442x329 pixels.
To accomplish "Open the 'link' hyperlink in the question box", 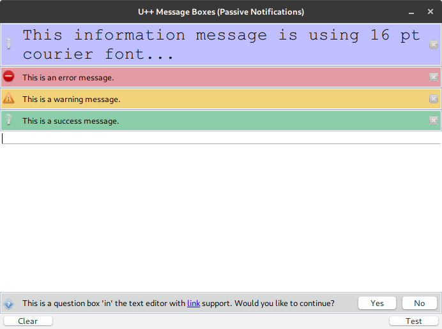I will click(x=194, y=303).
